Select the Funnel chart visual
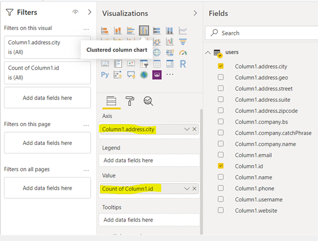Screen dimensions: 318x241 tap(183, 42)
